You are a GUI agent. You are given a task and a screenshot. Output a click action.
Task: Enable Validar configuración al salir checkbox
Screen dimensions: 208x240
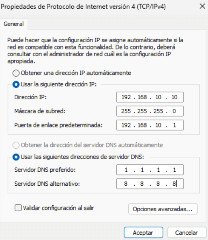[x=18, y=208]
